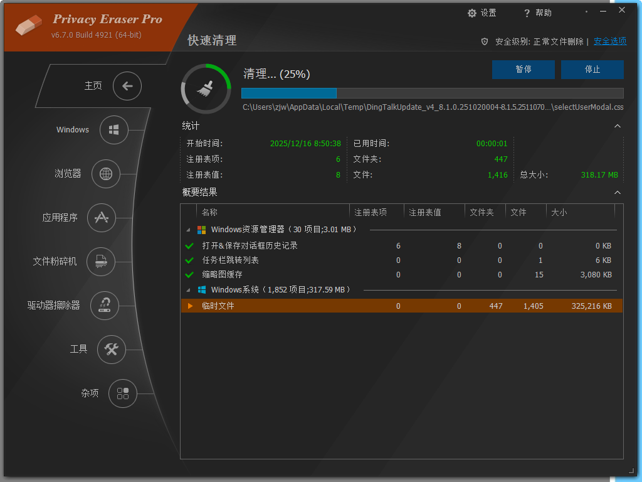Select the Windows menu label

[73, 129]
